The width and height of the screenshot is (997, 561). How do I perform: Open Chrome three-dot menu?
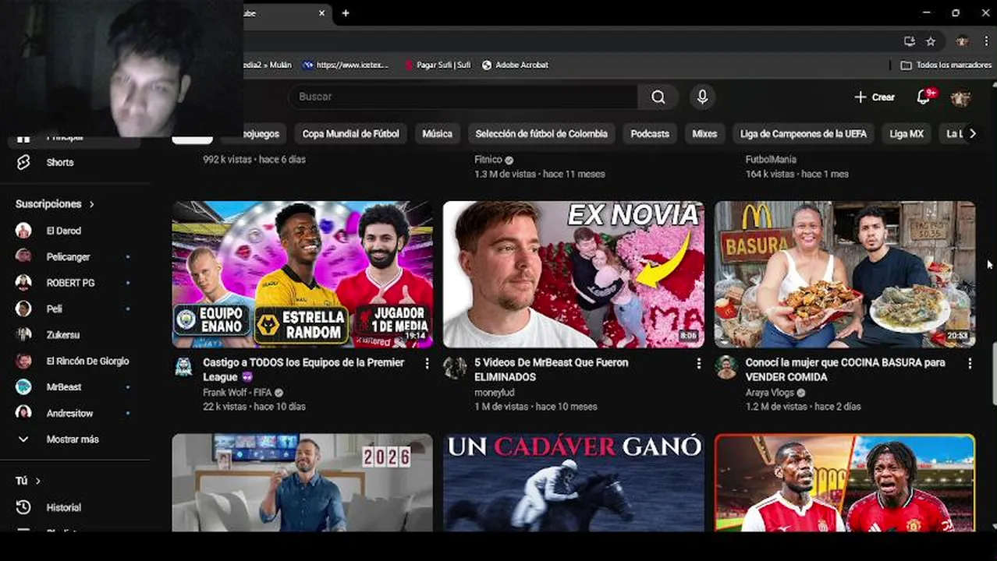coord(986,41)
